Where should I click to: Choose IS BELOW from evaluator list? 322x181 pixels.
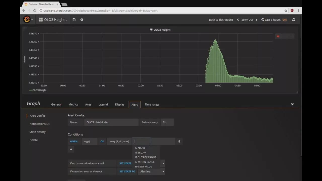140,153
